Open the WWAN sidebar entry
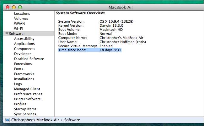204x126 pixels. pos(19,24)
